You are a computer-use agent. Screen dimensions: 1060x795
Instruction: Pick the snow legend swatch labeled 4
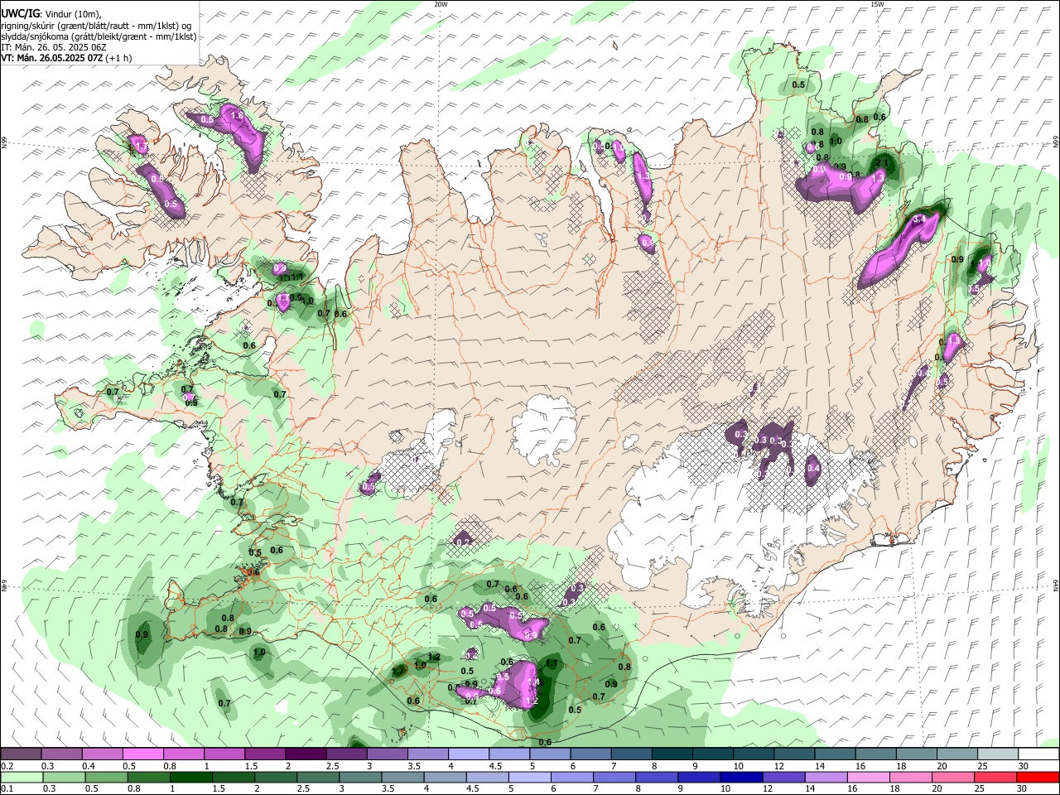click(467, 754)
